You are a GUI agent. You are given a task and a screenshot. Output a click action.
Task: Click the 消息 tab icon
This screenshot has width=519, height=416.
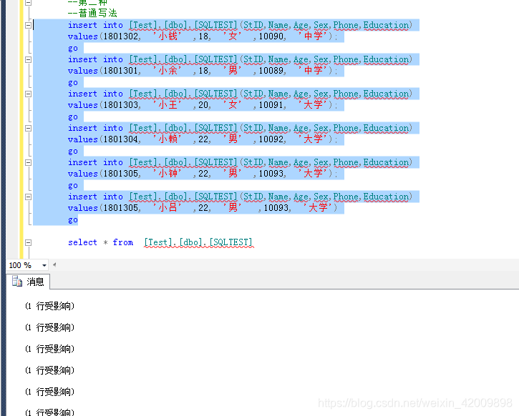tap(17, 282)
